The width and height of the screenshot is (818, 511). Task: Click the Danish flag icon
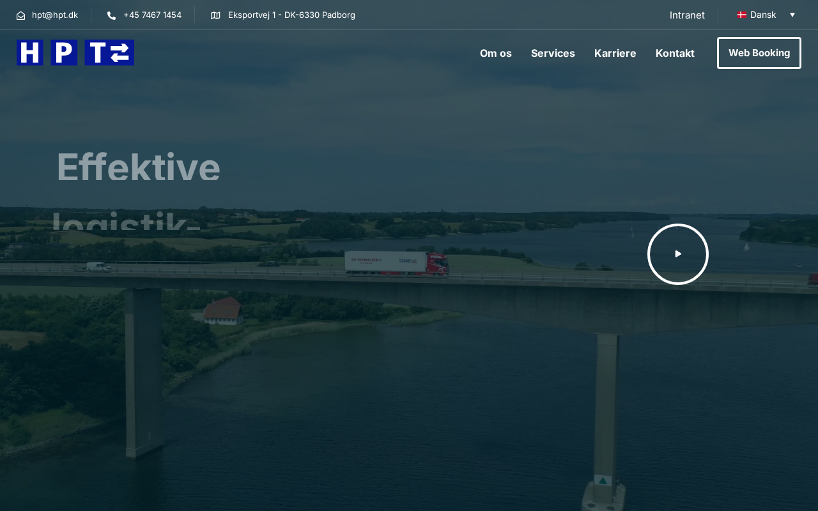pyautogui.click(x=742, y=15)
